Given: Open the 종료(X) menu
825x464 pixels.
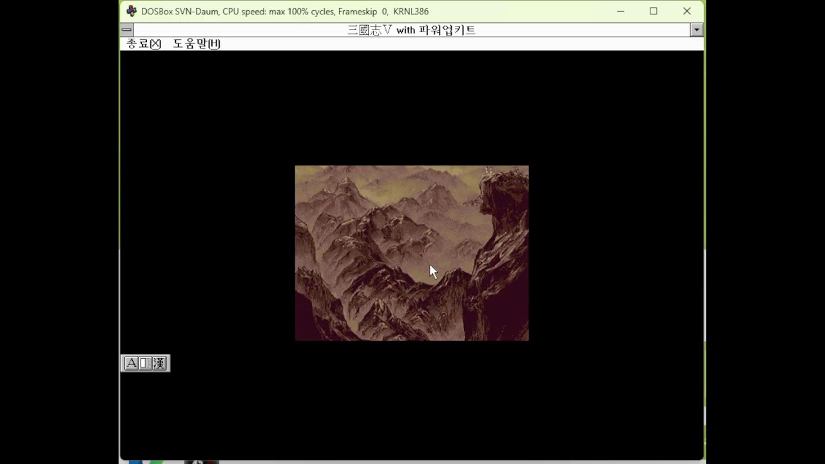Looking at the screenshot, I should (144, 44).
